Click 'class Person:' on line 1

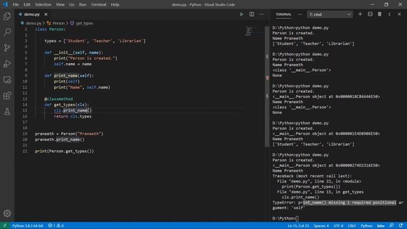(50, 29)
